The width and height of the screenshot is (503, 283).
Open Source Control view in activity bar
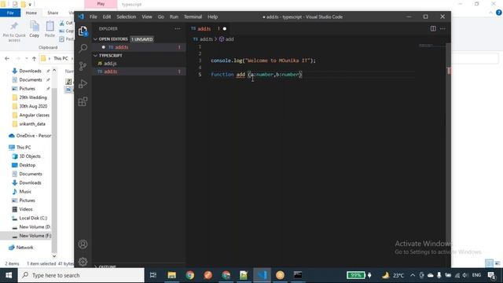(83, 66)
